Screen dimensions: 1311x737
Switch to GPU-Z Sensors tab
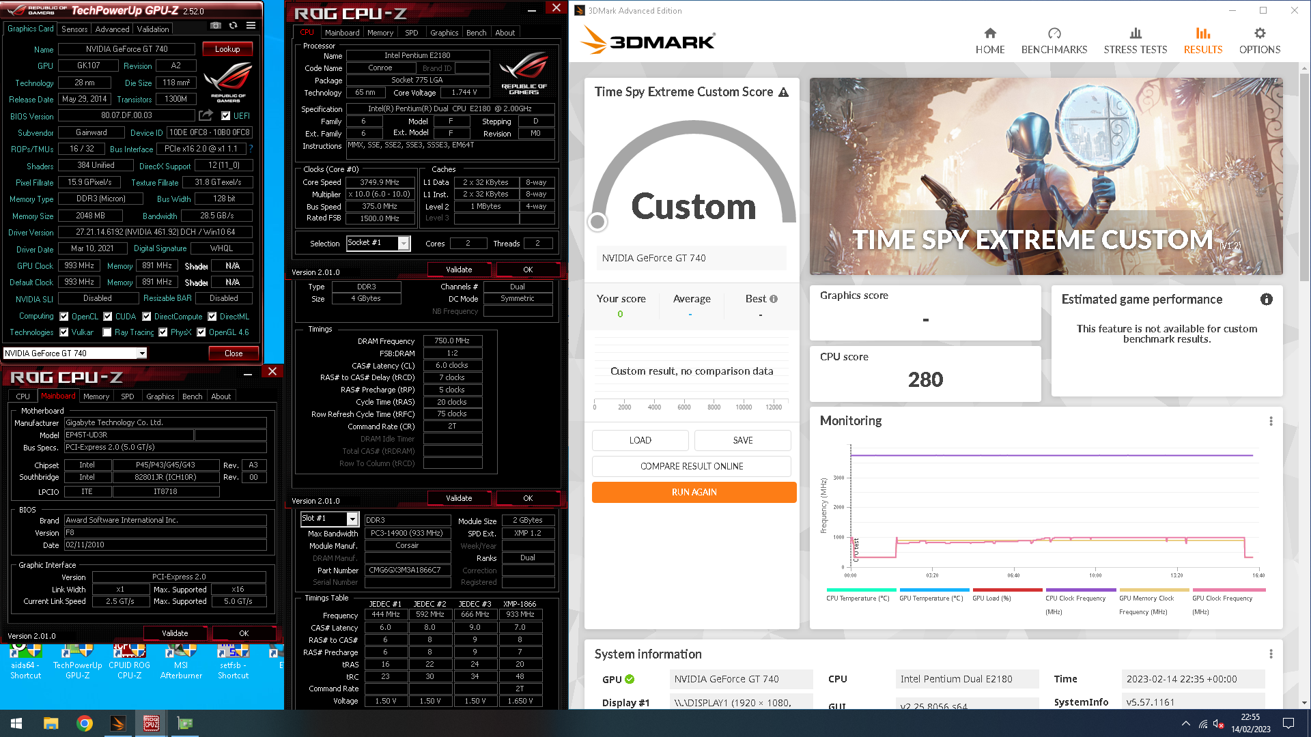click(74, 29)
